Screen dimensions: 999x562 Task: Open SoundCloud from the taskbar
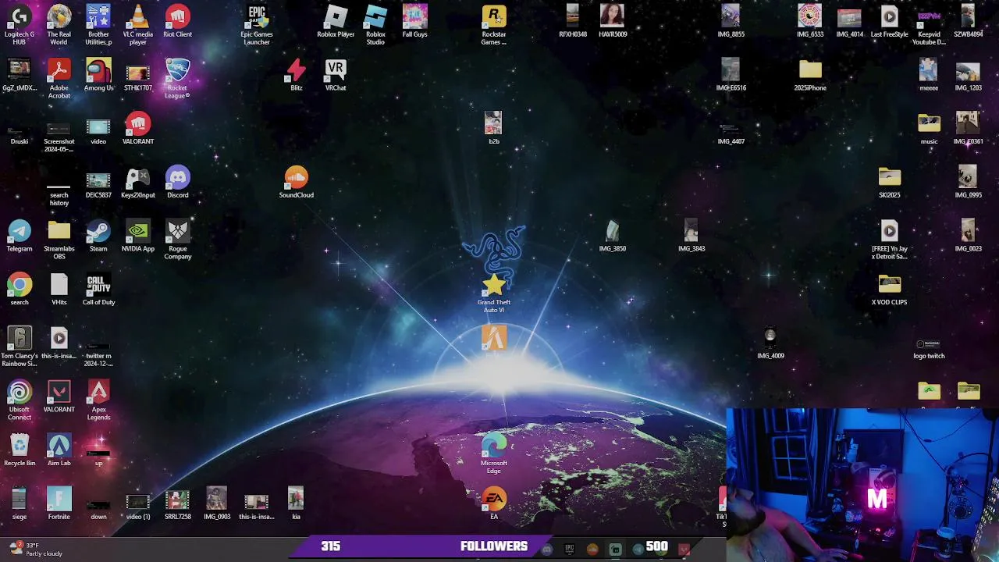point(592,550)
